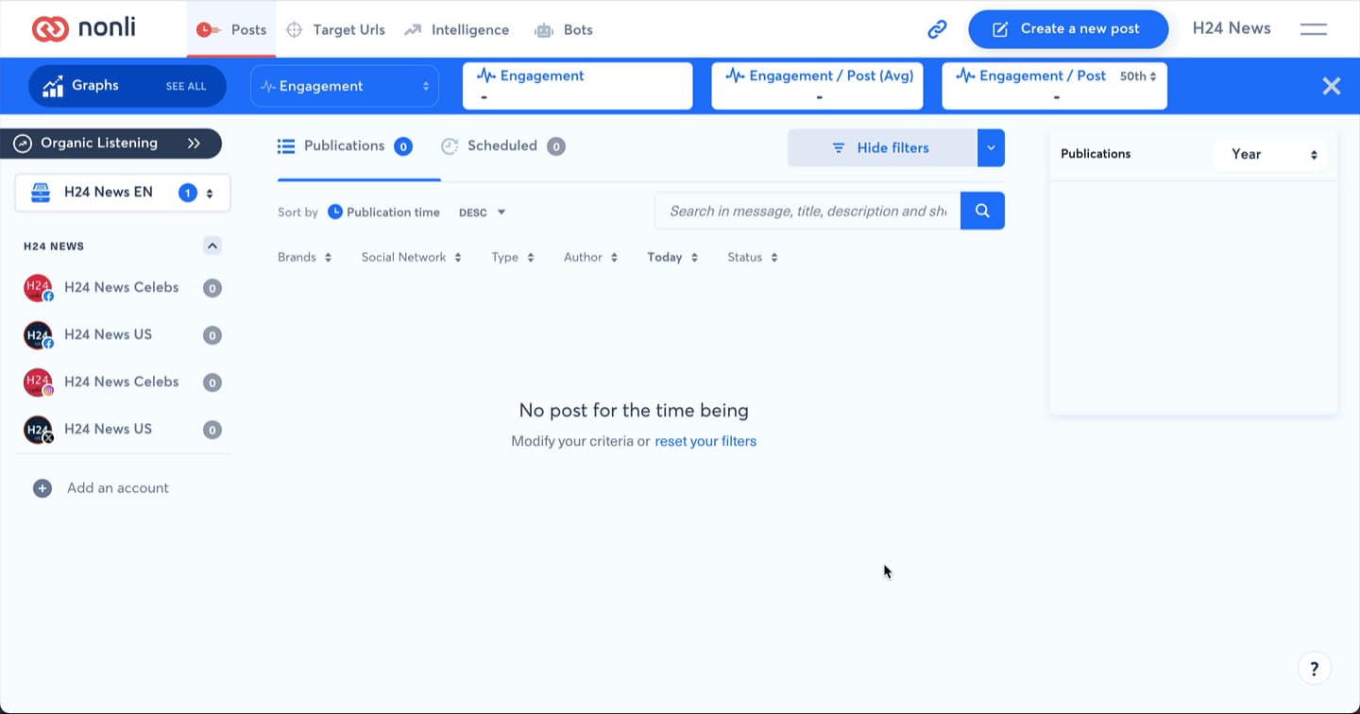Click the search magnifier button
The image size is (1360, 714).
[x=982, y=211]
